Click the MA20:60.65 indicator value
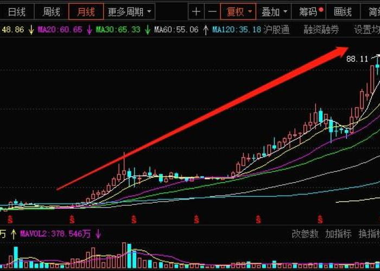The width and height of the screenshot is (380, 271). tap(60, 30)
